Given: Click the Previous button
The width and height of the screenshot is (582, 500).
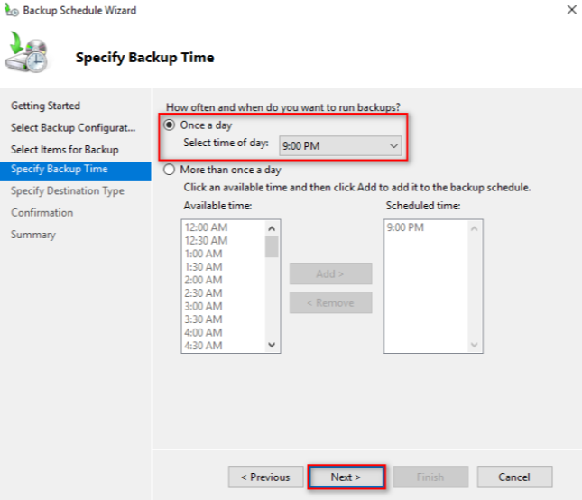Looking at the screenshot, I should pyautogui.click(x=266, y=477).
